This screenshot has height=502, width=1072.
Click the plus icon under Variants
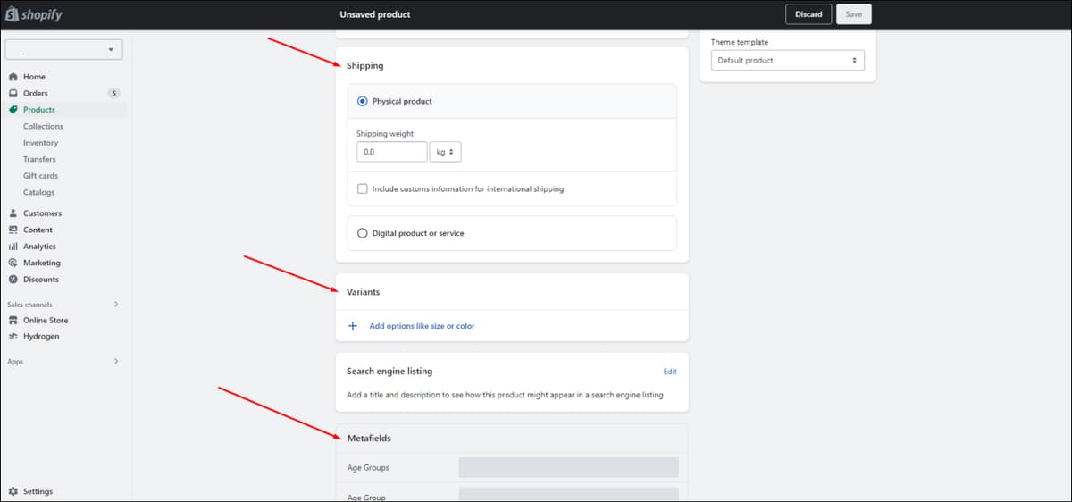pos(353,326)
